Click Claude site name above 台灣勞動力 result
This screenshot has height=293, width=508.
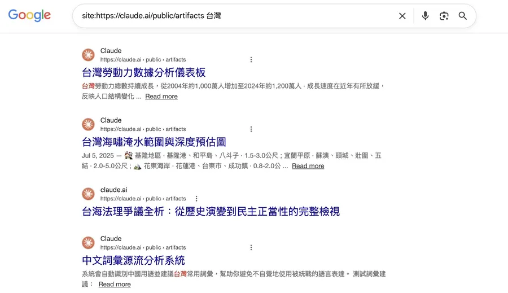click(111, 51)
